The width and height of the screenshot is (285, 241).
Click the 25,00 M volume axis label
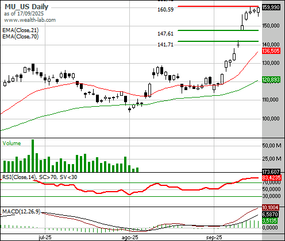click(x=272, y=159)
